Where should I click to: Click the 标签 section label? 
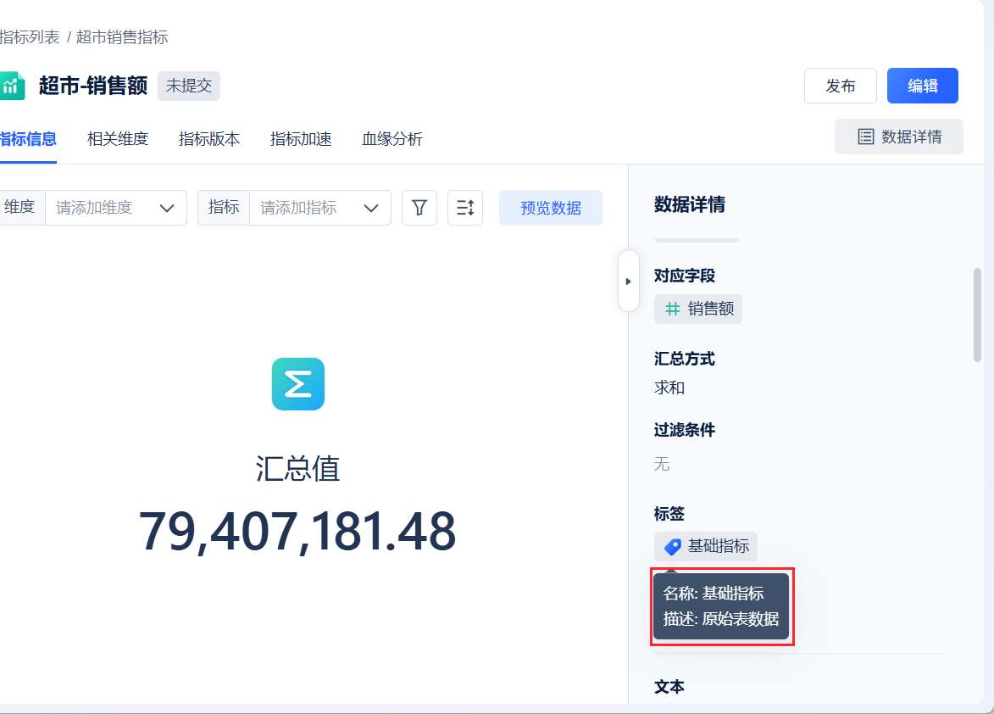coord(669,514)
